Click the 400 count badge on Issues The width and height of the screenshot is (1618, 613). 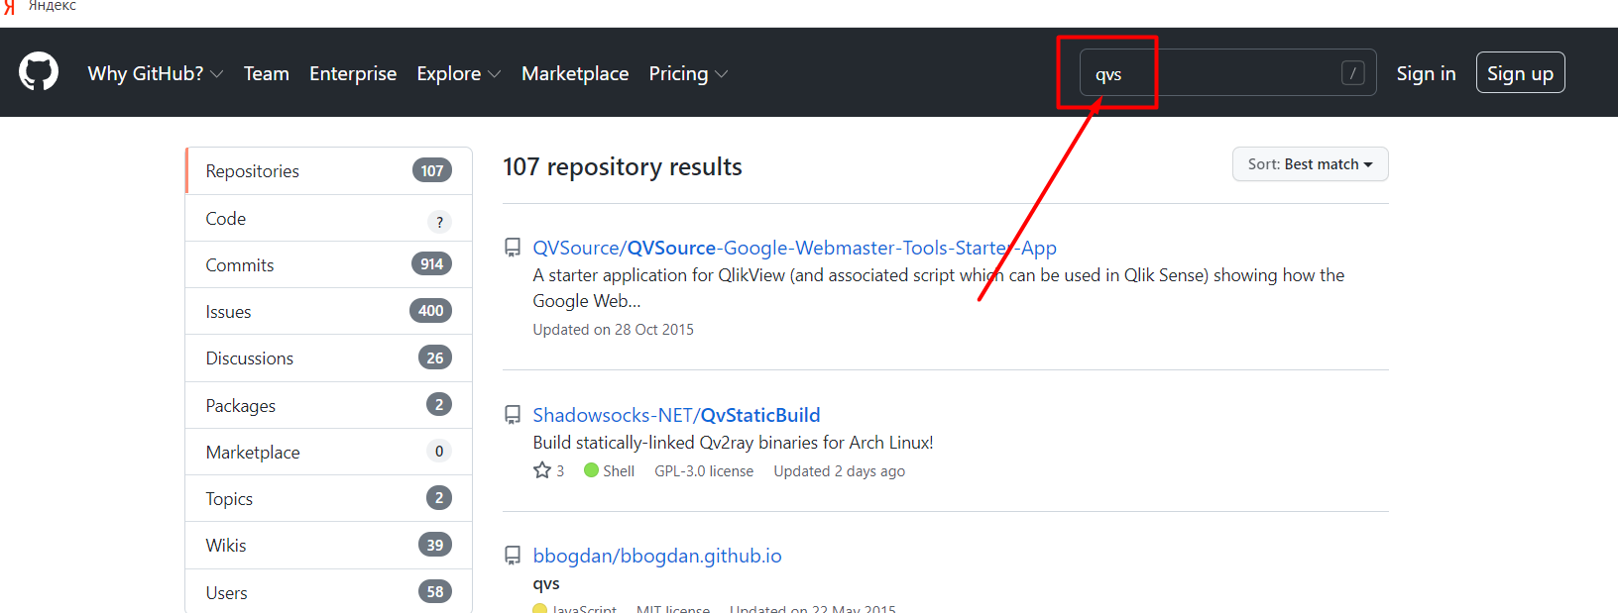430,310
